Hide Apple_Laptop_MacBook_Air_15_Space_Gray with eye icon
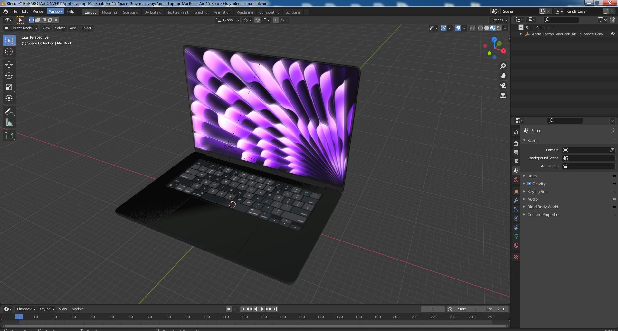 click(x=613, y=34)
